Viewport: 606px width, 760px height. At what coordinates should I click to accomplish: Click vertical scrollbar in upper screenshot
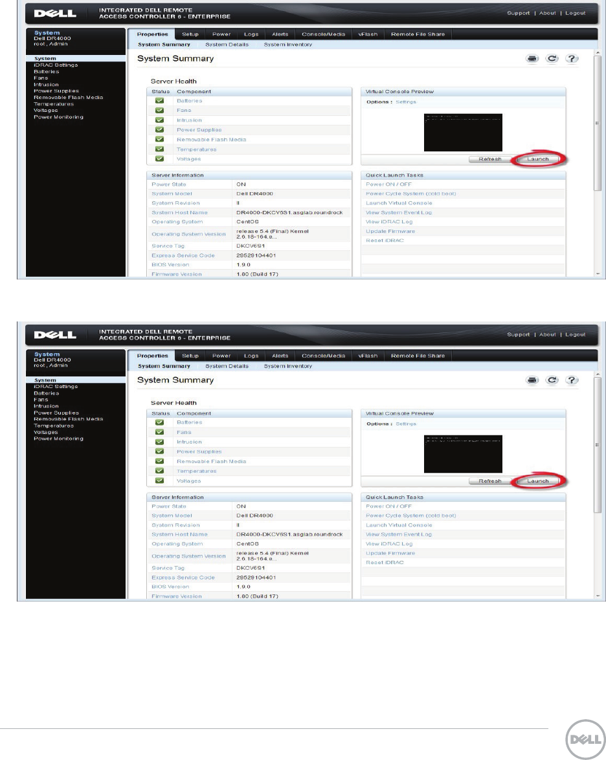point(598,123)
